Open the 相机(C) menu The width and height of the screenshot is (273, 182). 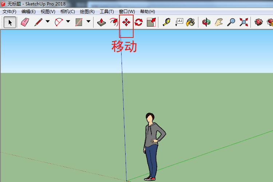click(67, 12)
